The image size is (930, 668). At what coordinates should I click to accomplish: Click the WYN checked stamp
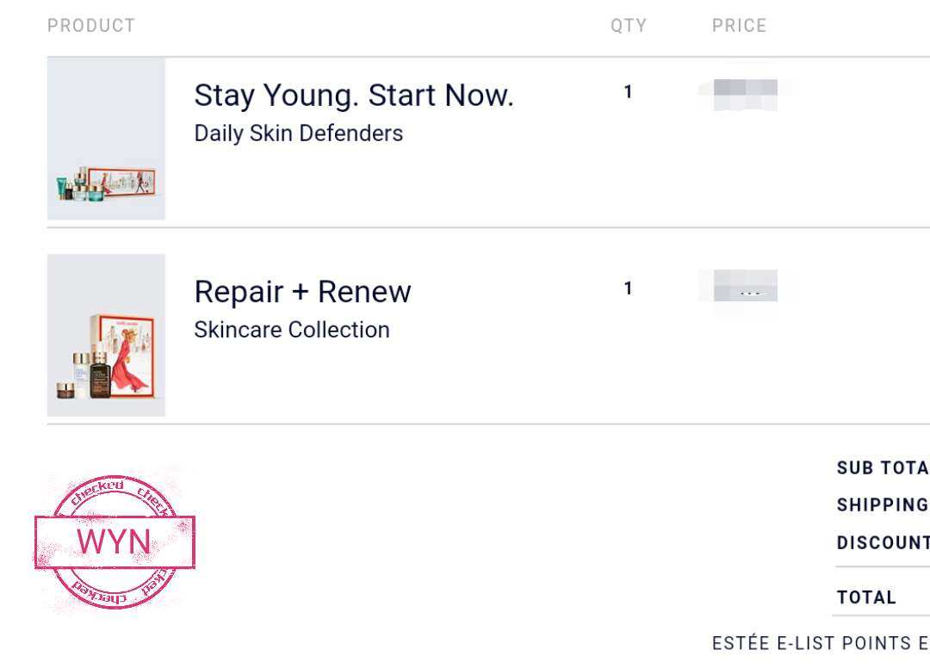(115, 541)
